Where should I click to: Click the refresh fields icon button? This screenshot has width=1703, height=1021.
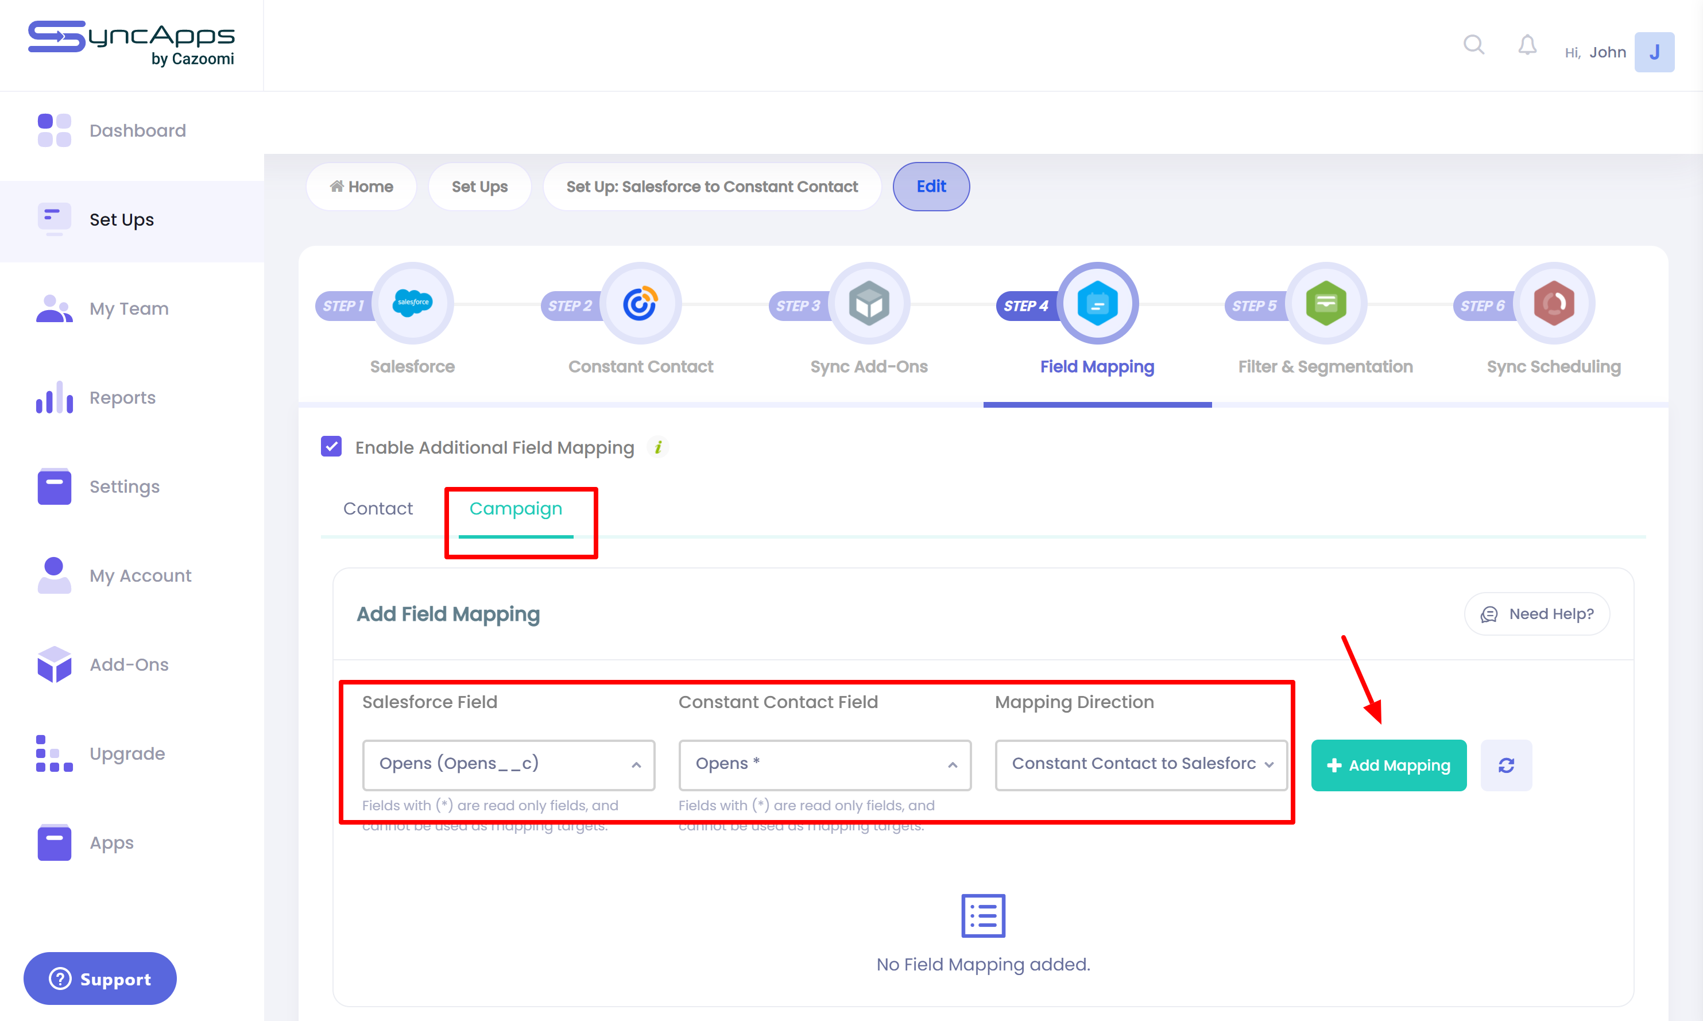(1506, 765)
